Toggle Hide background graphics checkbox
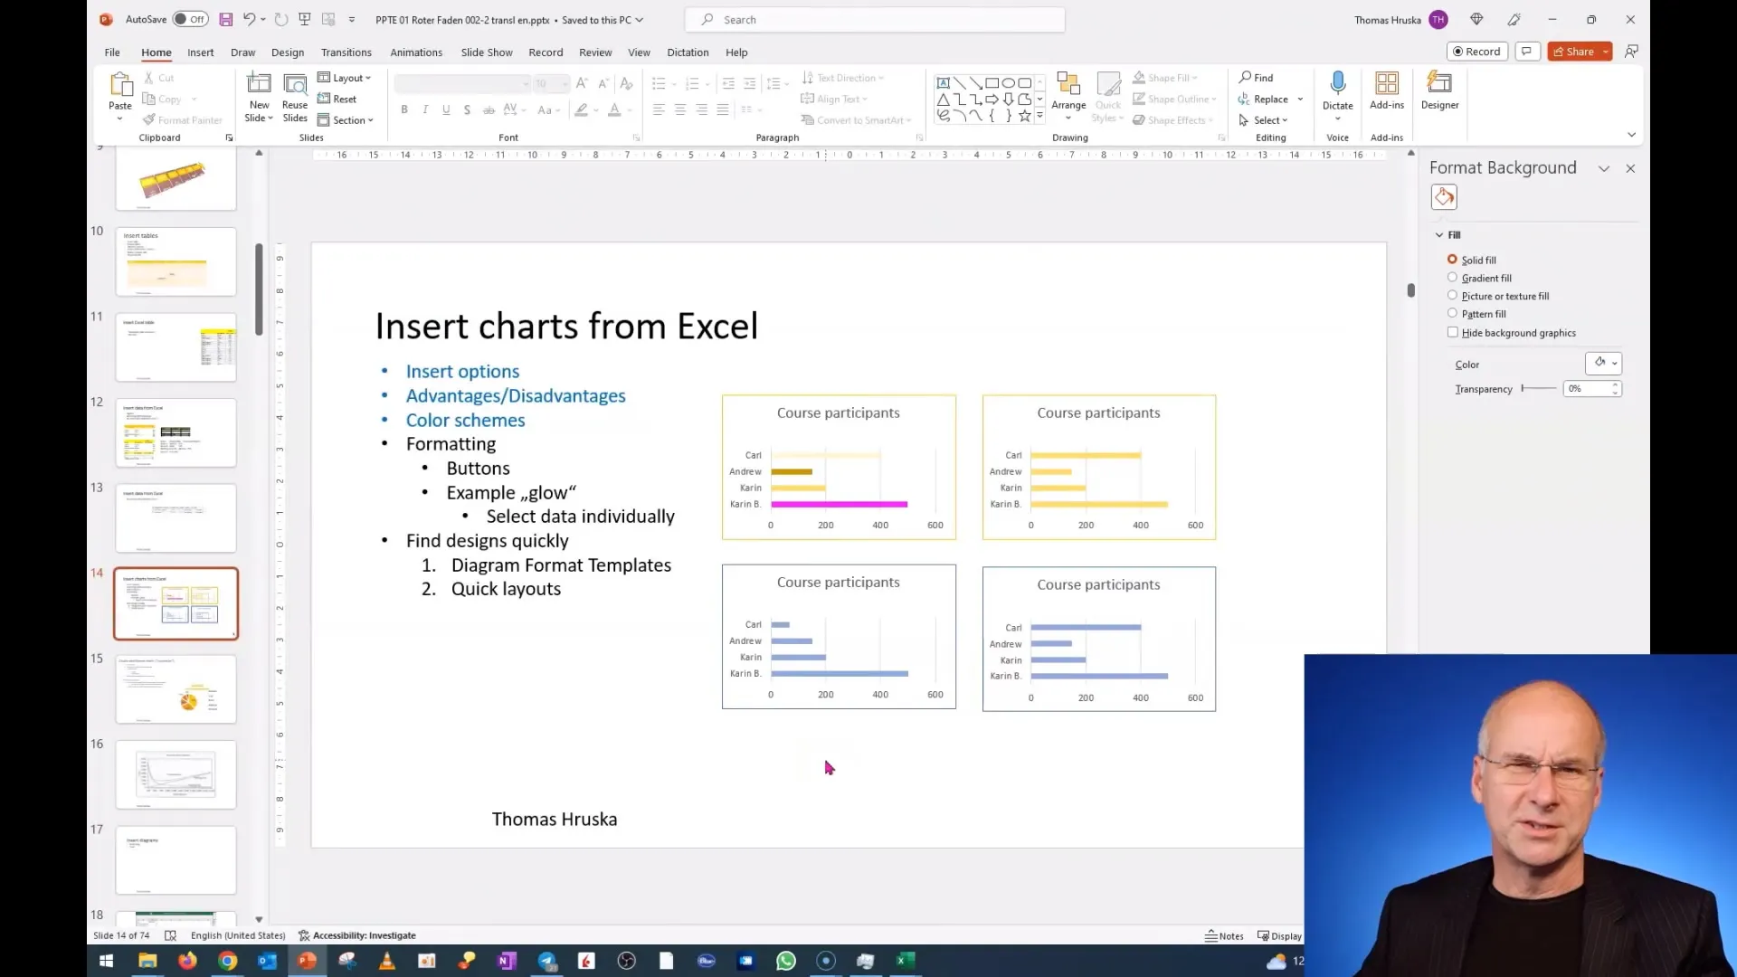 point(1453,332)
